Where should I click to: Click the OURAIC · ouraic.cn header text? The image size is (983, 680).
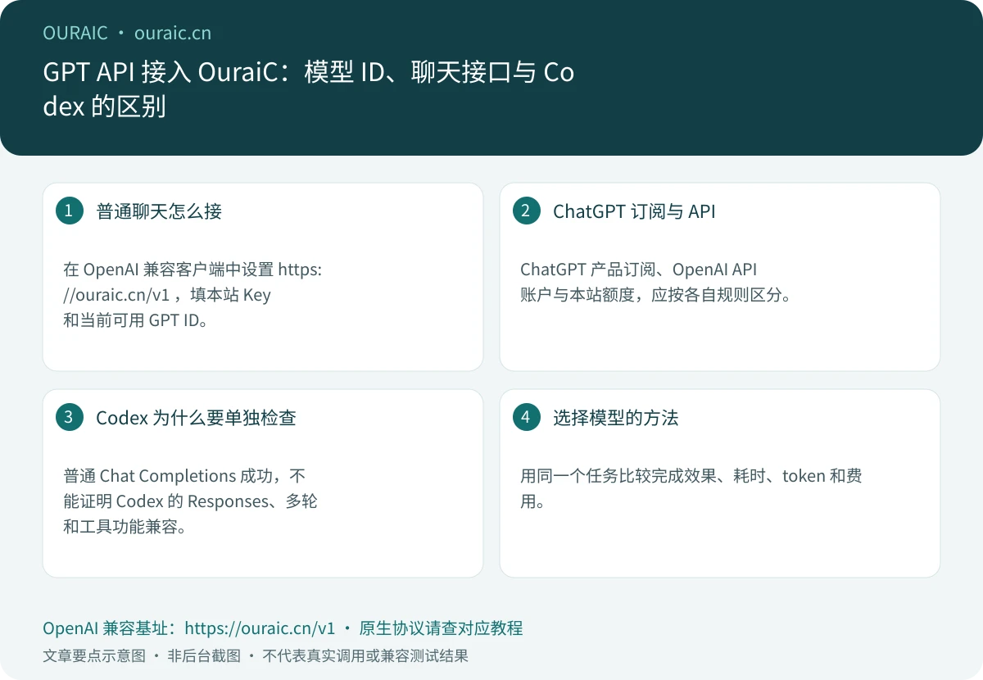(x=127, y=34)
